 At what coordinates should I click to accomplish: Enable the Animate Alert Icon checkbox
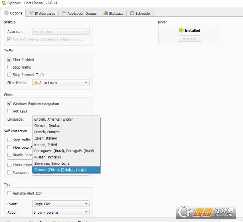9,193
